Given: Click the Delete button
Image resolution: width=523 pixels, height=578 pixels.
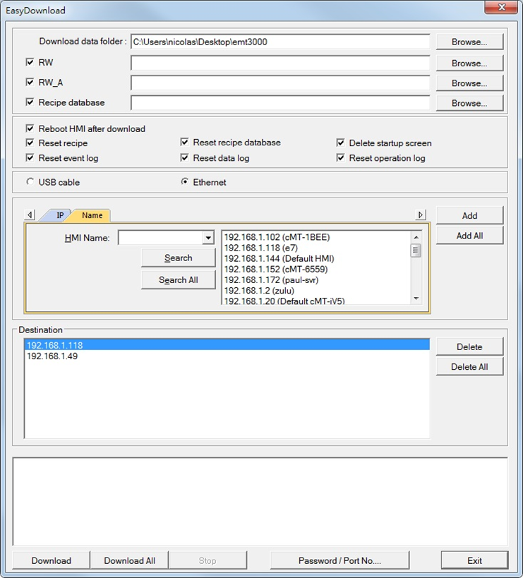Looking at the screenshot, I should (x=469, y=347).
